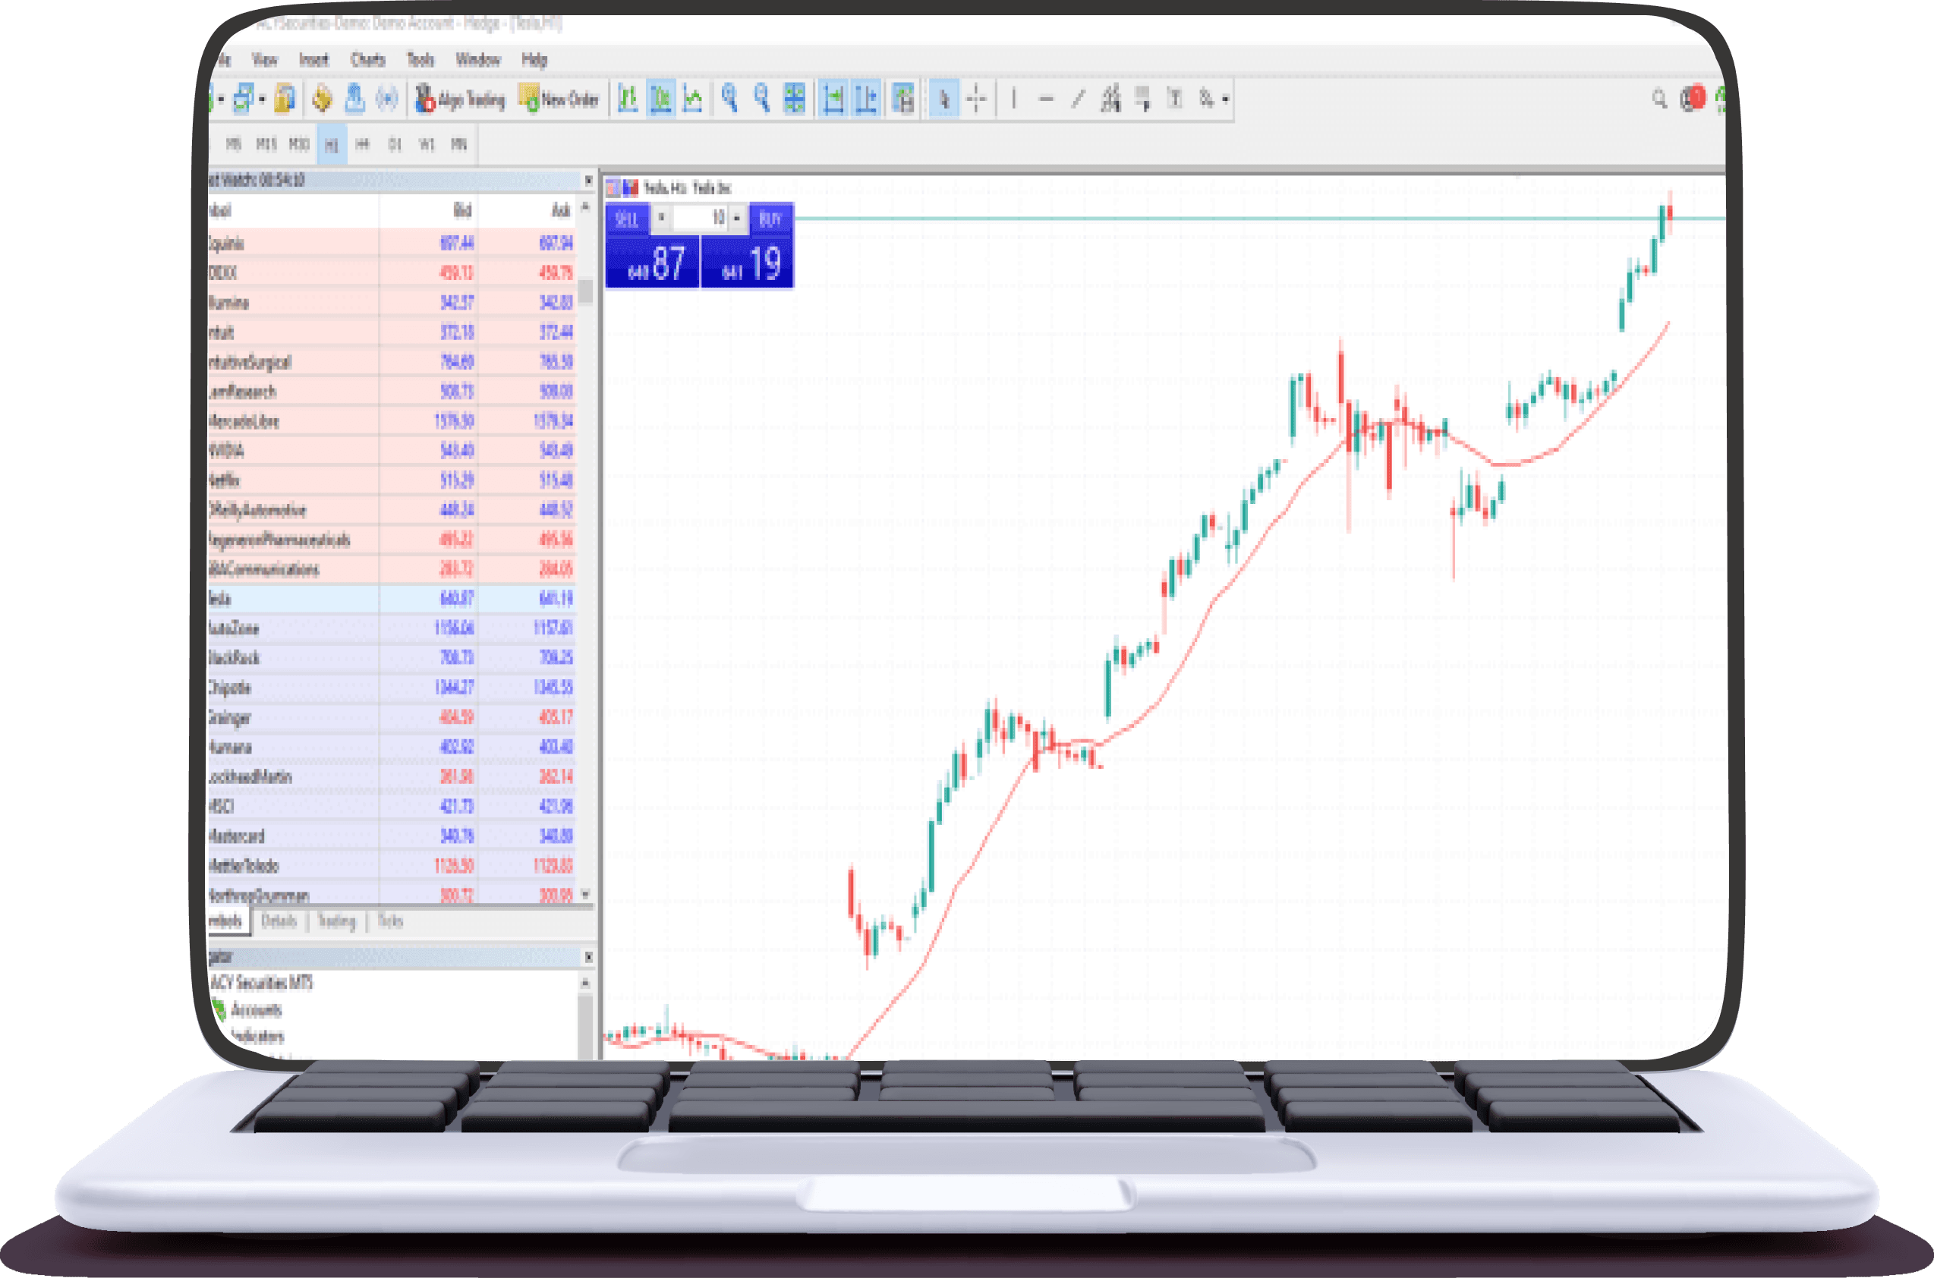Switch to the D1 timeframe
The width and height of the screenshot is (1934, 1278).
click(395, 144)
